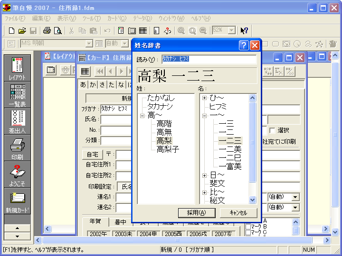Open the zoom 52% dropdown
342x256 pixels.
(232, 30)
